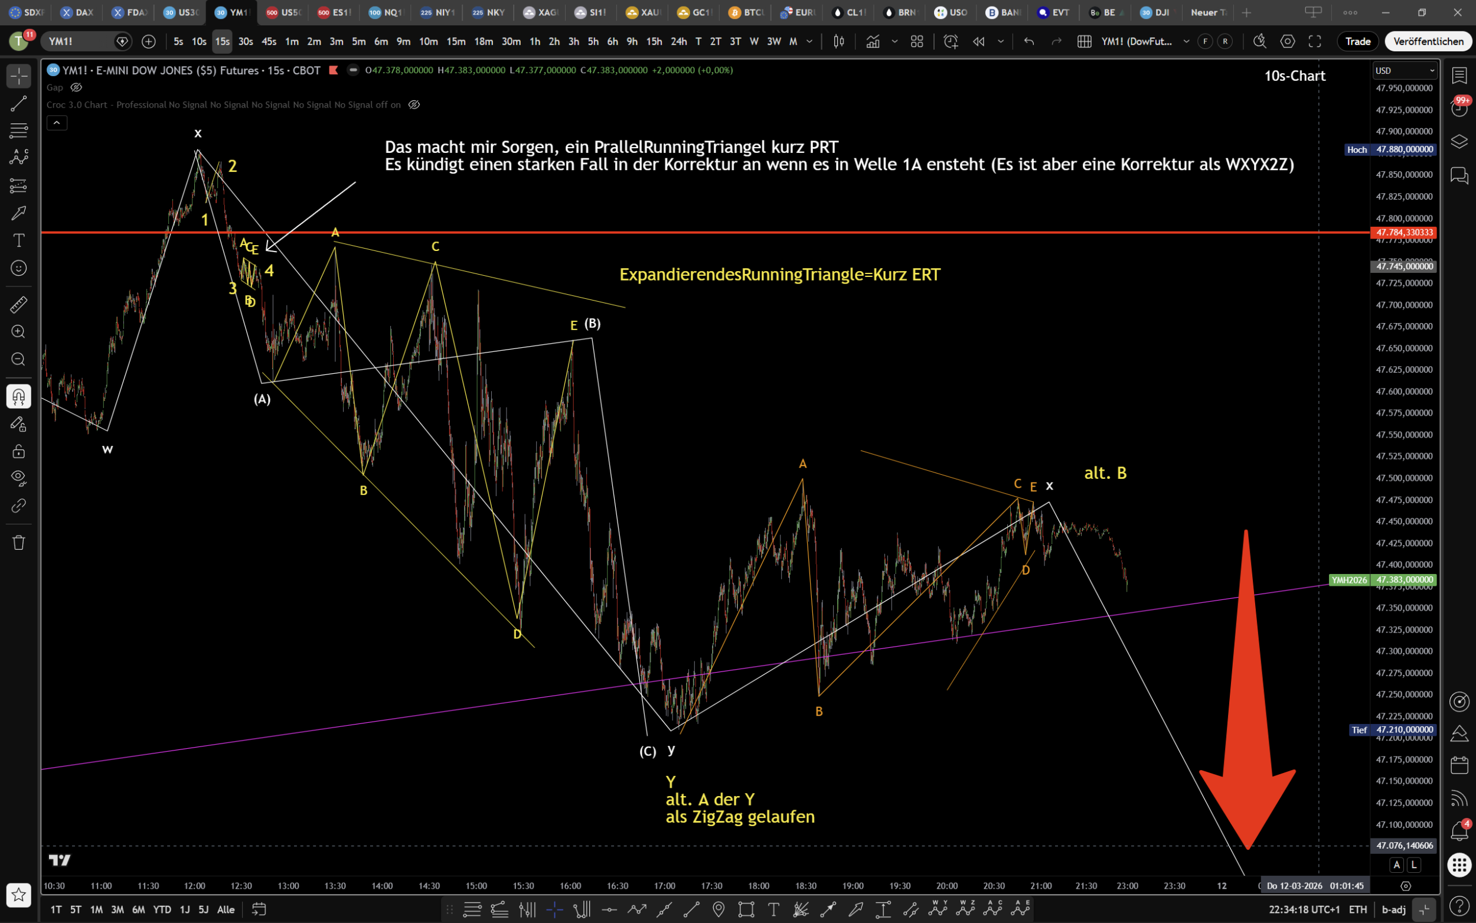Open the indicators menu in top toolbar
The width and height of the screenshot is (1476, 923).
pyautogui.click(x=873, y=41)
